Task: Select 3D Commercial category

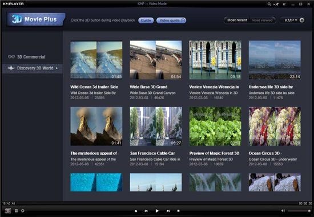Action: click(x=31, y=57)
